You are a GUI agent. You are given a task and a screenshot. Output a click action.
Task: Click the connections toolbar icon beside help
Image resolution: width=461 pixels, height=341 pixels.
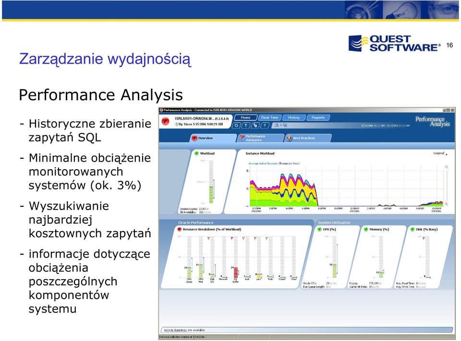[255, 125]
